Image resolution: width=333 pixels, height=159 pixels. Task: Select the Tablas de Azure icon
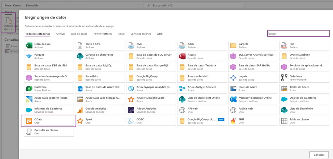click(284, 89)
